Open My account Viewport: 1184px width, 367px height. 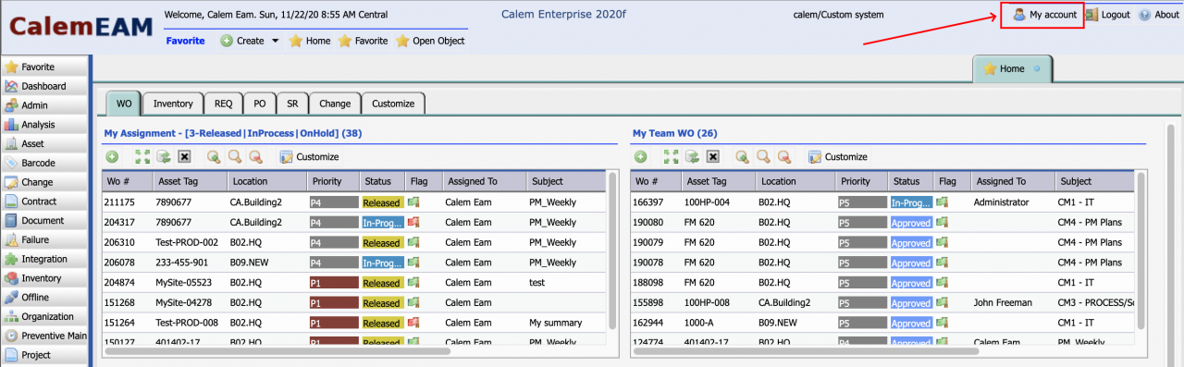point(1043,15)
